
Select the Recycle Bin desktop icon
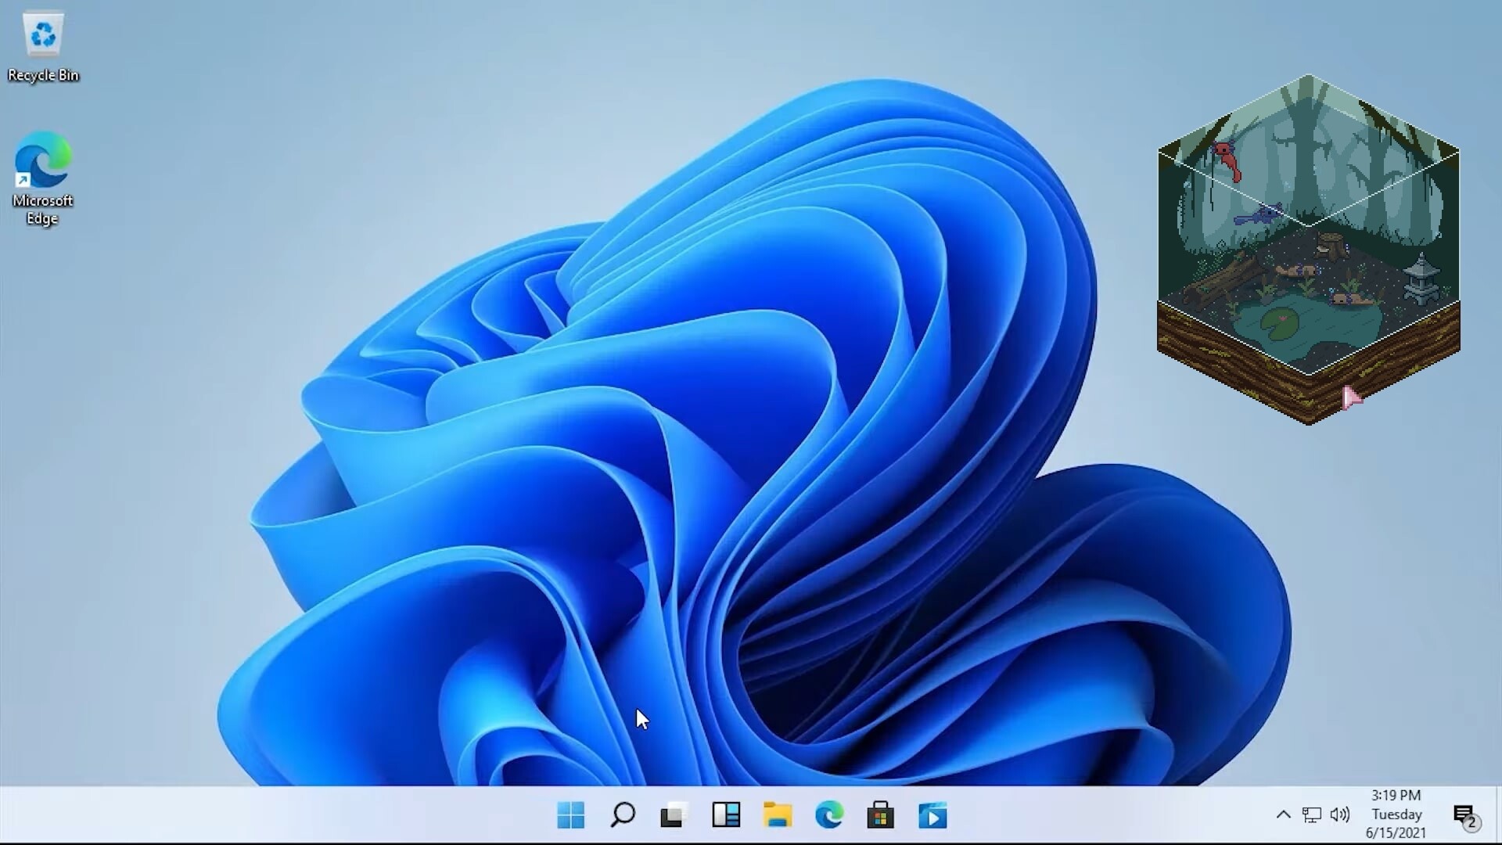tap(43, 46)
